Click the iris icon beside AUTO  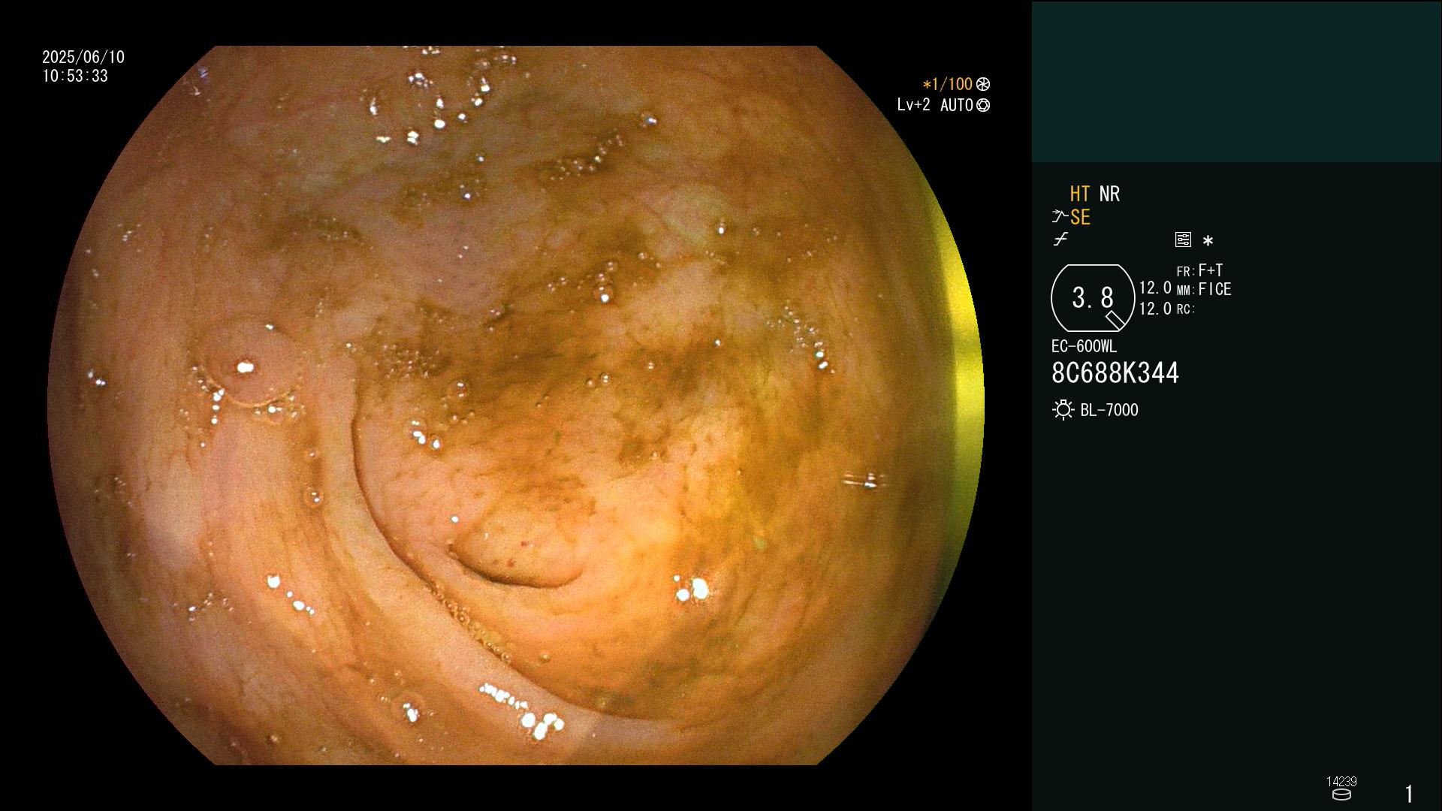tap(983, 105)
